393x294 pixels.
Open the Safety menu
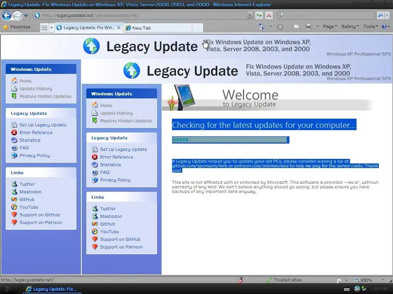tap(350, 26)
